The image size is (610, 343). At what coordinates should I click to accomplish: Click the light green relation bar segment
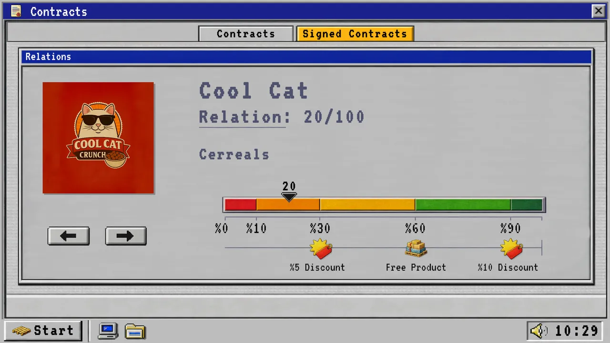pyautogui.click(x=463, y=205)
